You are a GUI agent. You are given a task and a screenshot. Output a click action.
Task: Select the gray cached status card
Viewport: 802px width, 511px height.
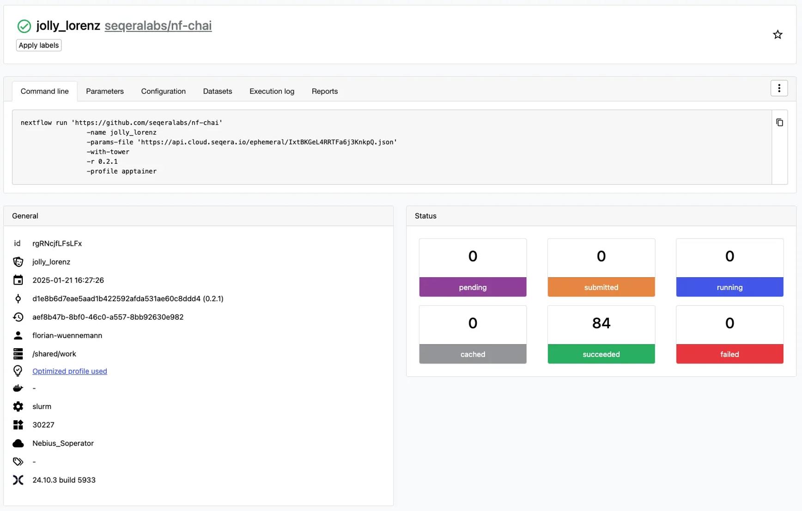(x=473, y=335)
